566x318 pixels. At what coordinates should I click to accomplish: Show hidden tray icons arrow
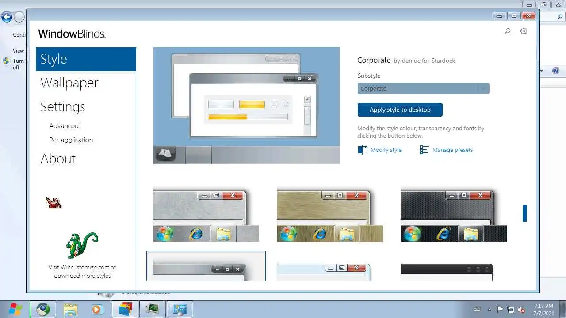point(489,310)
